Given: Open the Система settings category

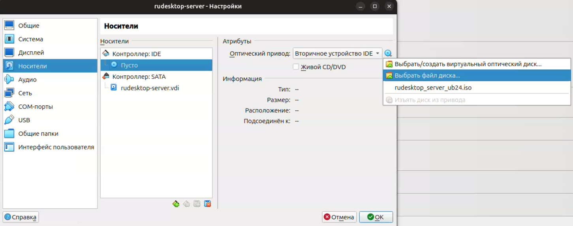Looking at the screenshot, I should point(30,39).
